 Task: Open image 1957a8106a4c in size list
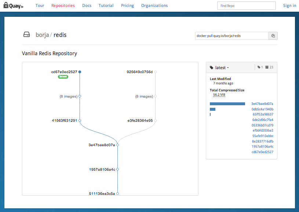coord(262,147)
